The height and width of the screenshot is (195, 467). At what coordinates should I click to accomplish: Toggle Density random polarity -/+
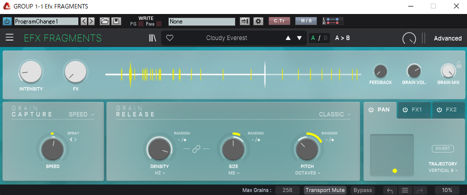pos(182,139)
